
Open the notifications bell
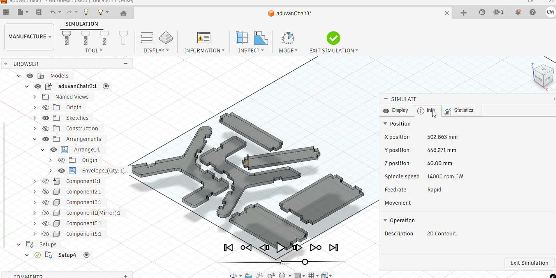pos(518,12)
